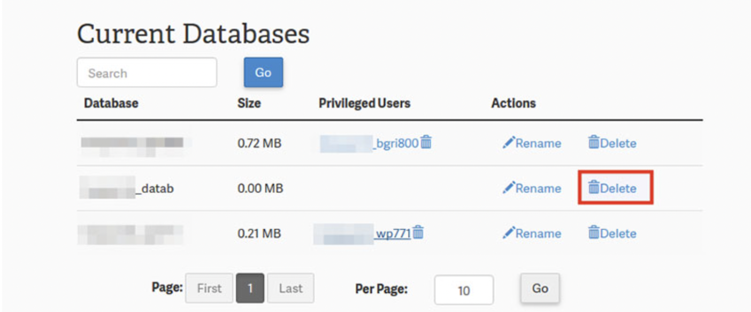The height and width of the screenshot is (312, 751).
Task: Click the pencil Rename icon for _datab database
Action: coord(509,188)
